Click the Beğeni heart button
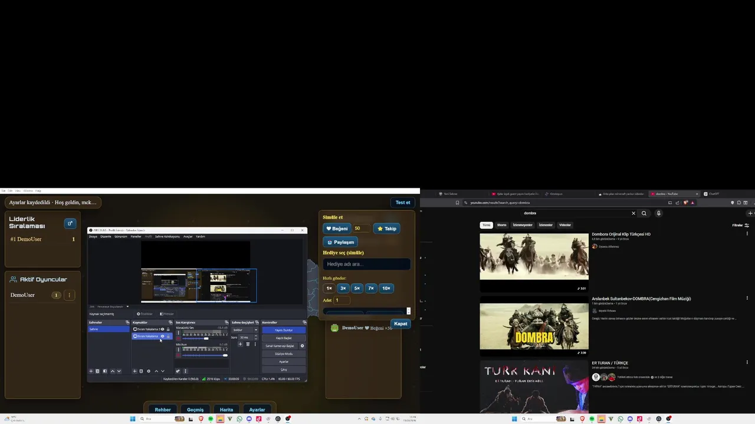 tap(337, 228)
